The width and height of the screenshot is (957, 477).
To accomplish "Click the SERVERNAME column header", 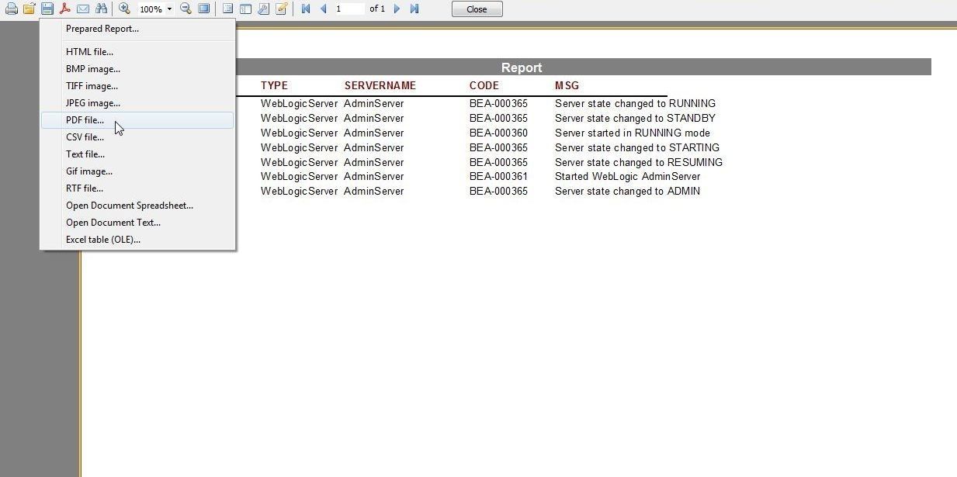I will pyautogui.click(x=380, y=85).
